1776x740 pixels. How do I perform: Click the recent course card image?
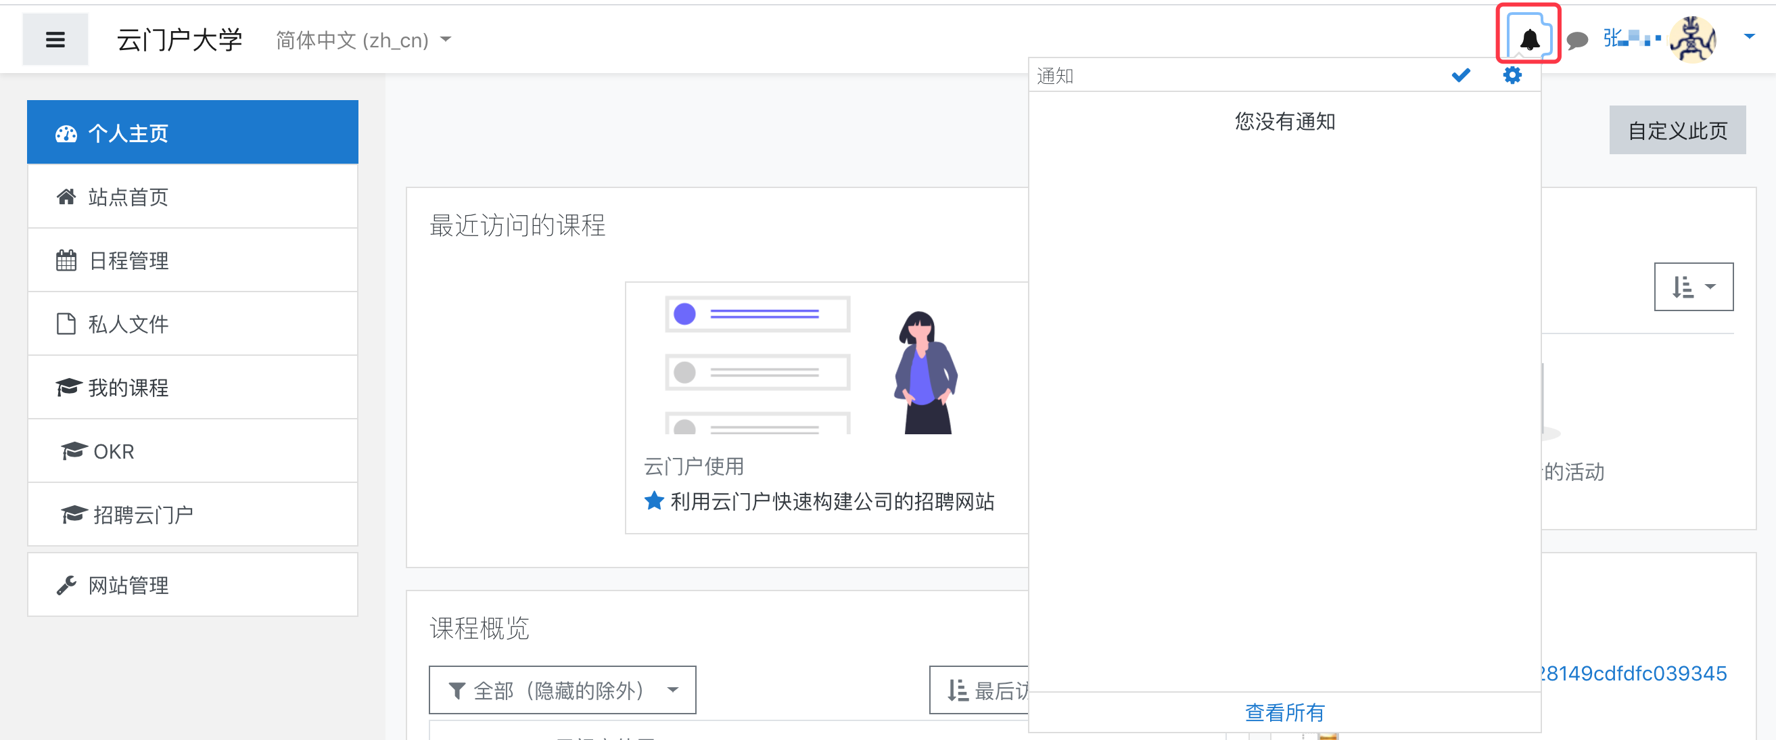826,359
